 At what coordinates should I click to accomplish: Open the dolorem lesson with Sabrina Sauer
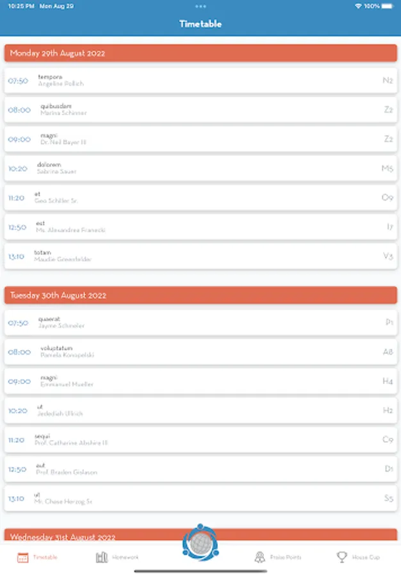(x=201, y=168)
